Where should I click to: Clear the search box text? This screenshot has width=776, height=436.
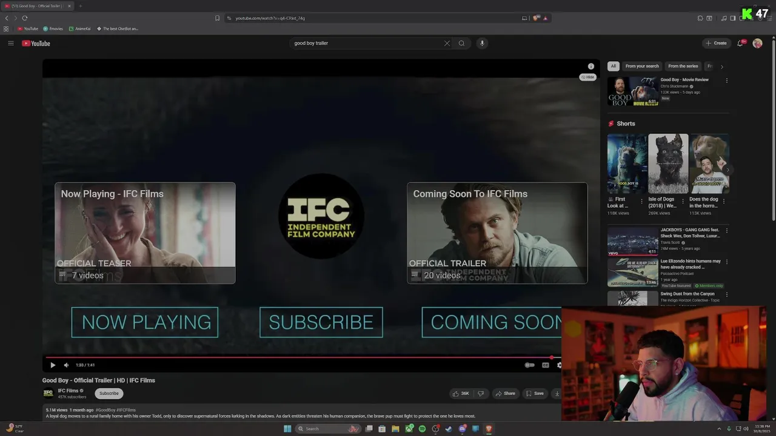click(447, 43)
